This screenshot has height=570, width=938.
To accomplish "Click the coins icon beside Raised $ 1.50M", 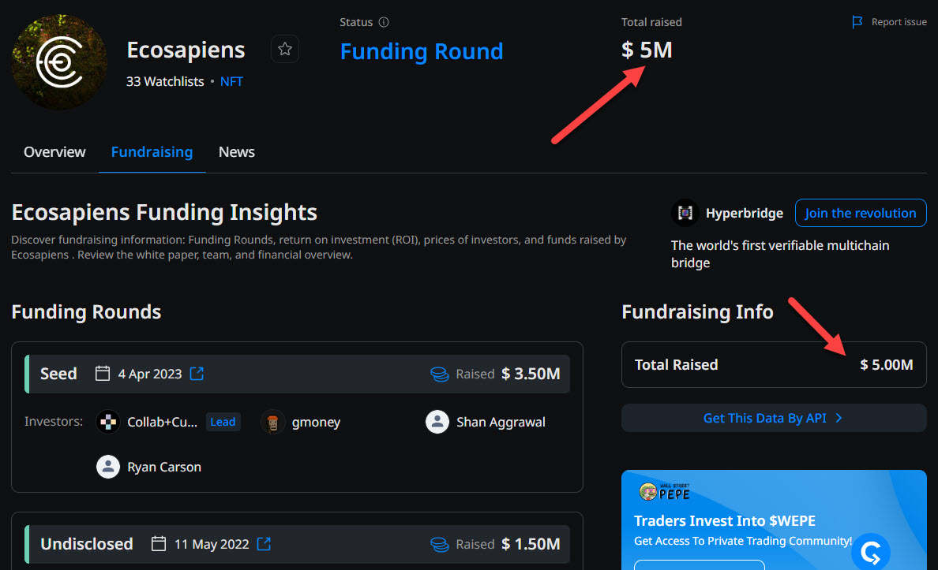I will click(x=440, y=544).
